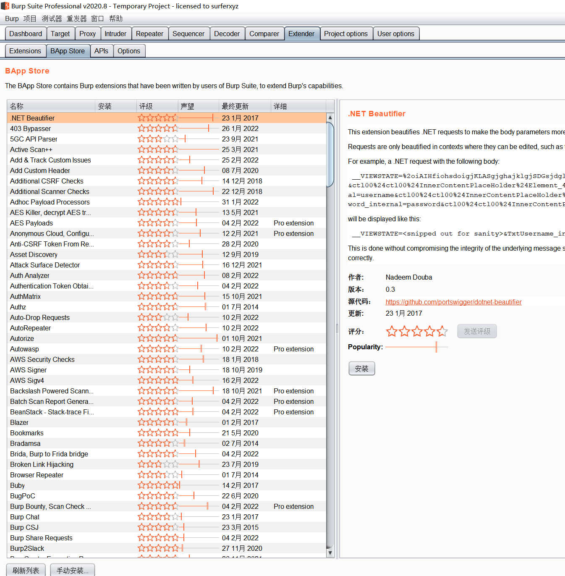Click the scroll up arrow of extension list

330,118
